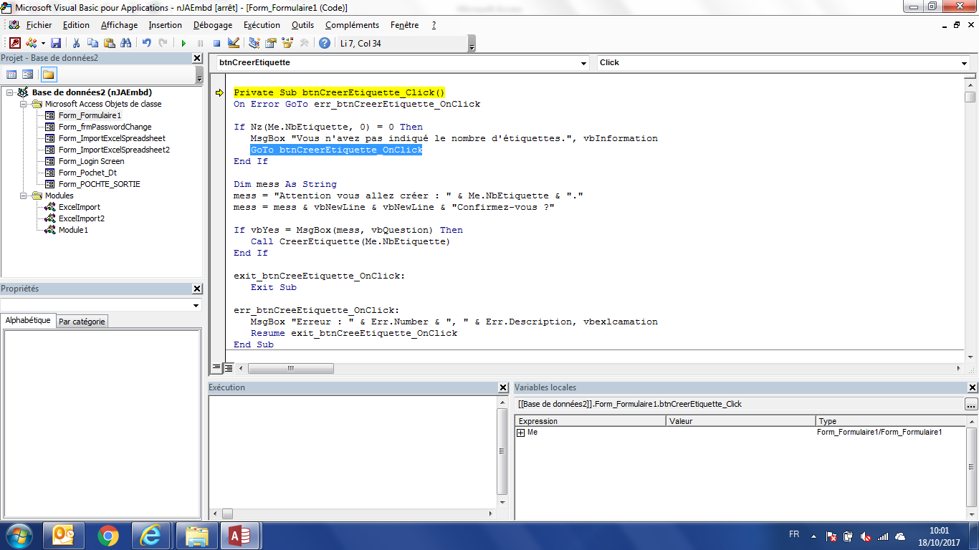Select the Alphabétique properties tab
The width and height of the screenshot is (979, 550).
pyautogui.click(x=28, y=321)
